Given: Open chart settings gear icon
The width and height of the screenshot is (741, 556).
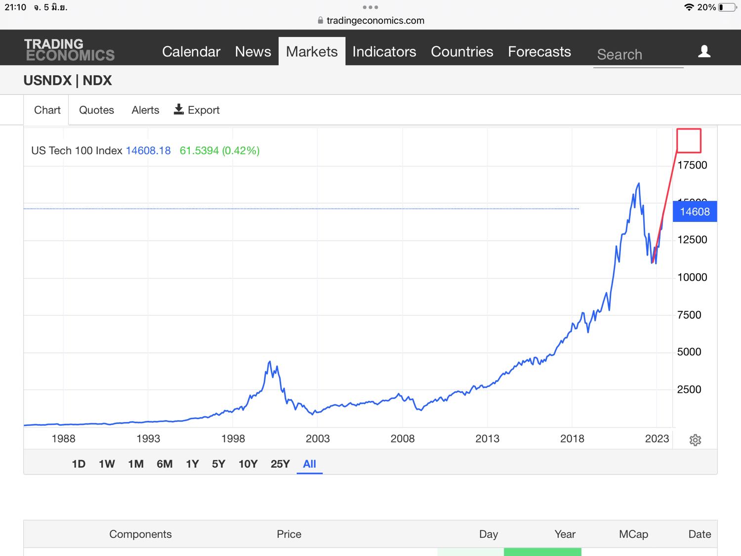Looking at the screenshot, I should pyautogui.click(x=695, y=440).
